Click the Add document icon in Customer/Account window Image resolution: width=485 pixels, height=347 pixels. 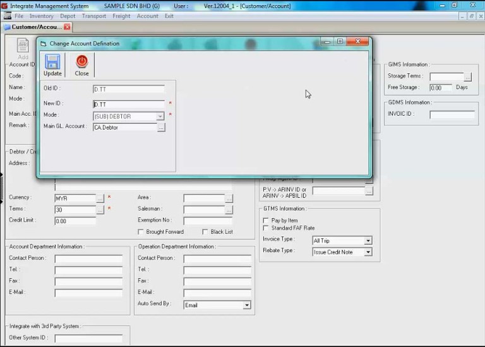(x=23, y=46)
